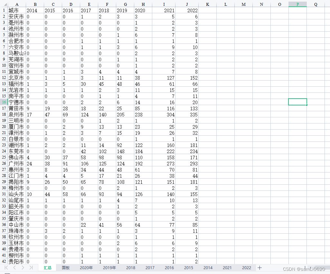Select the 柳州市 cell

click(17, 255)
